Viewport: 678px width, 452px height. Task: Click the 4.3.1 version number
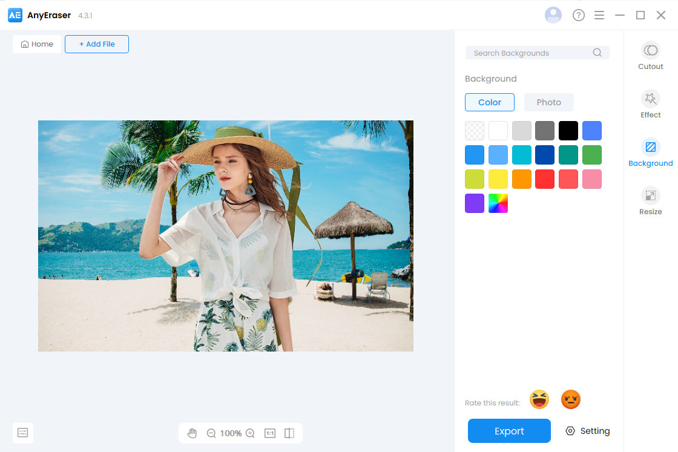[x=85, y=16]
